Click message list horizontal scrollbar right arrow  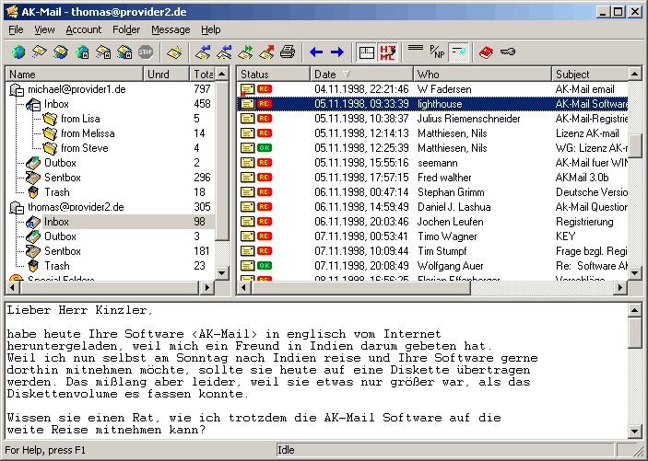pos(620,287)
